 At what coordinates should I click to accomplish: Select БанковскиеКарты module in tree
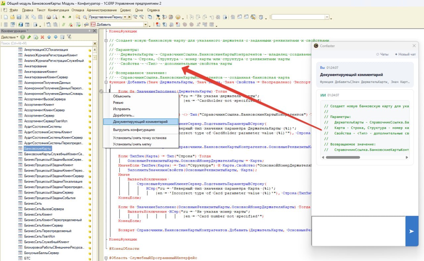38,149
